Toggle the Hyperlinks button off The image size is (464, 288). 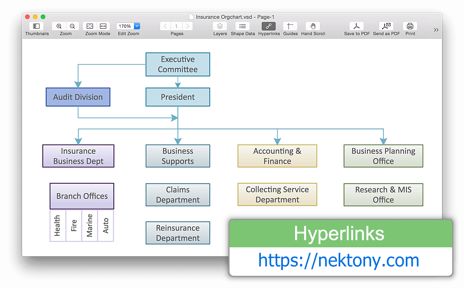pyautogui.click(x=269, y=26)
